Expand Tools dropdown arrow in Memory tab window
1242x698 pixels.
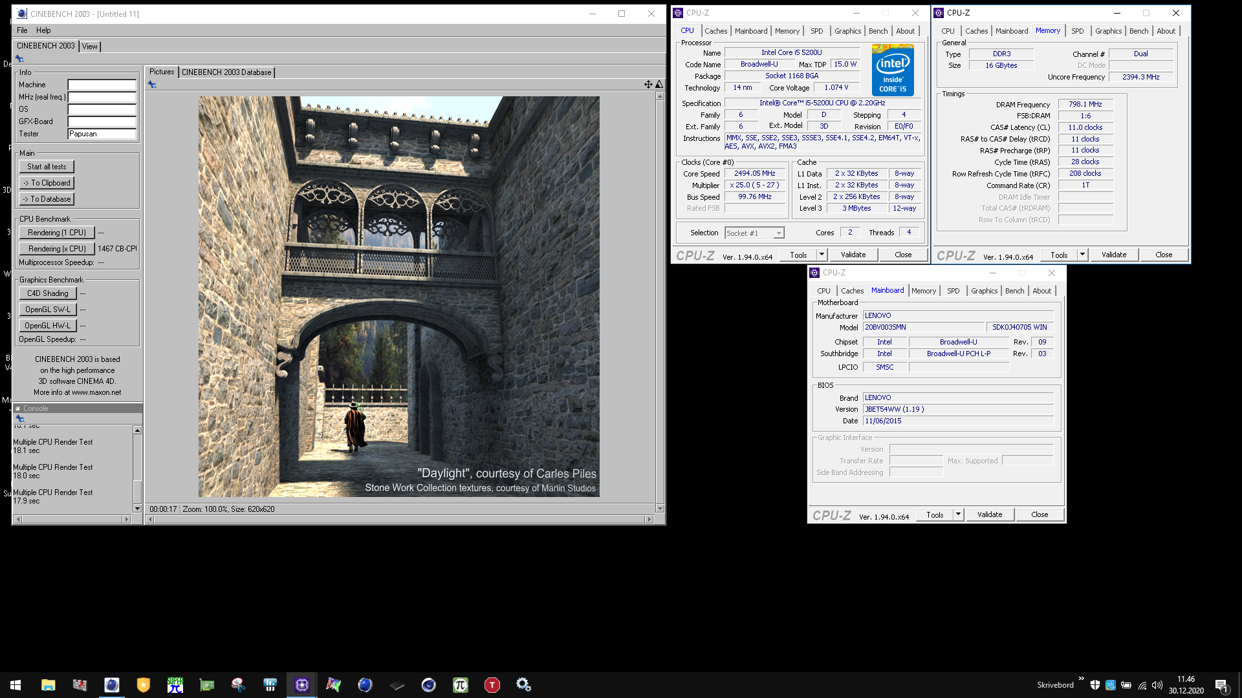coord(1082,255)
